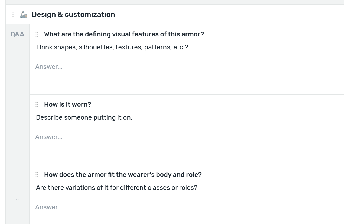Edit the 'How is it worn?' question title
This screenshot has width=355, height=224.
coord(68,104)
